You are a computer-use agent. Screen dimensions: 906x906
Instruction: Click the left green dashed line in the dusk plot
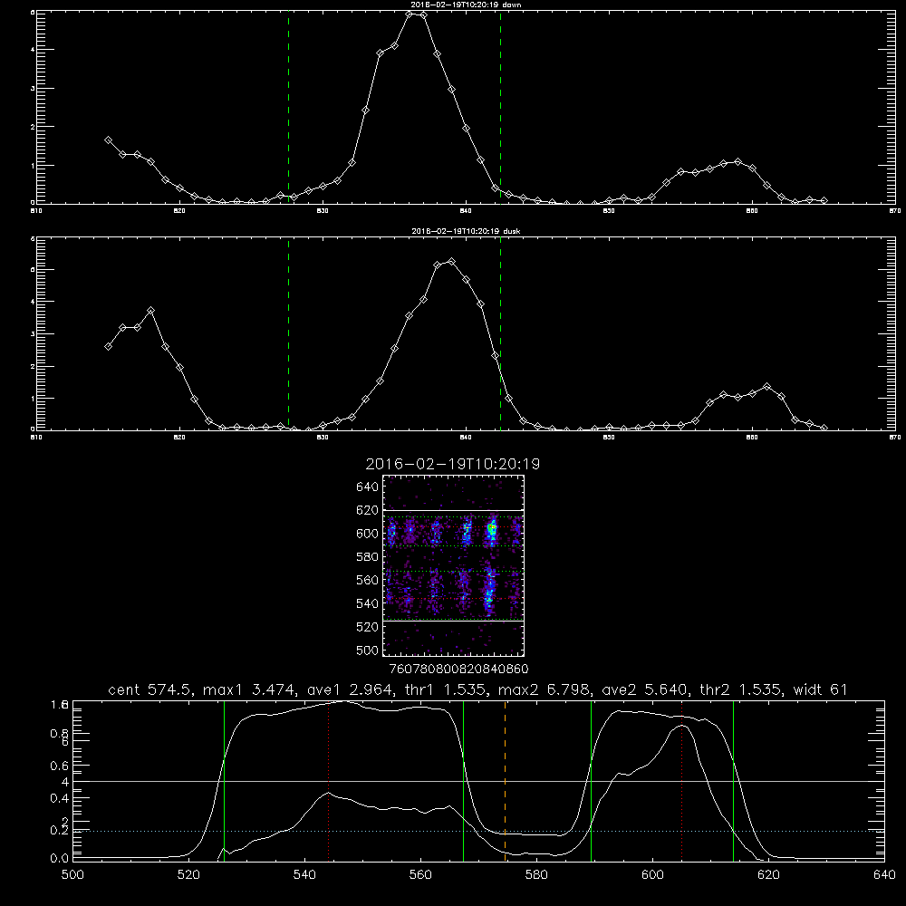[x=288, y=333]
